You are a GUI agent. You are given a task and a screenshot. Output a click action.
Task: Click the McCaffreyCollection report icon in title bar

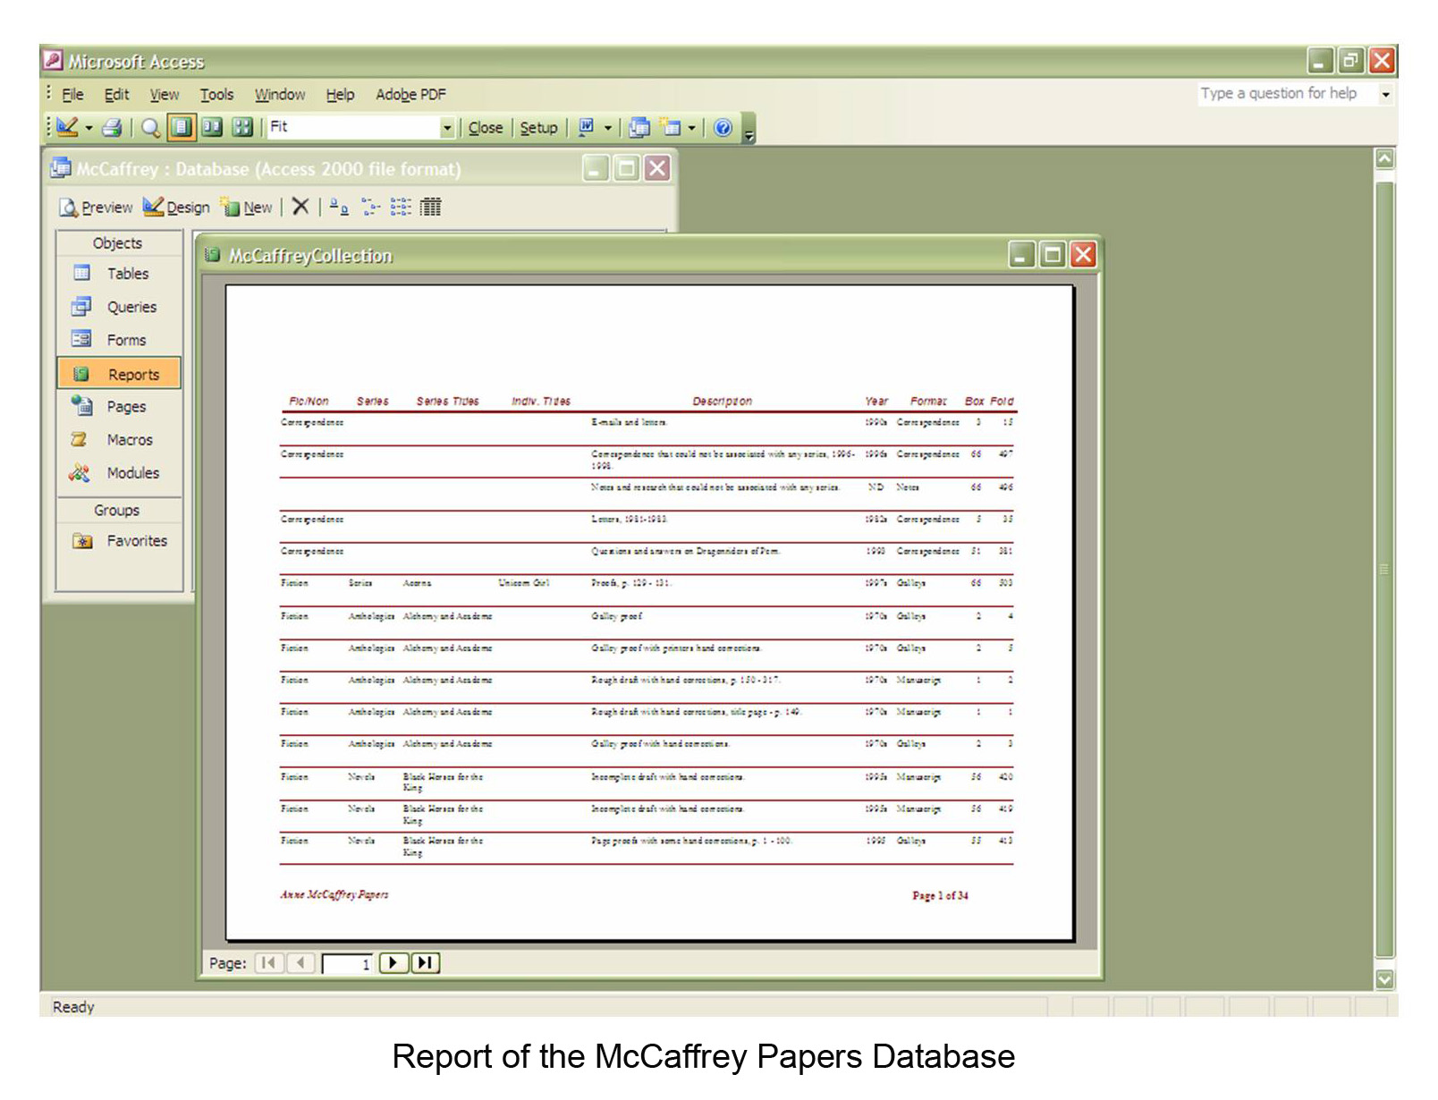pos(212,256)
